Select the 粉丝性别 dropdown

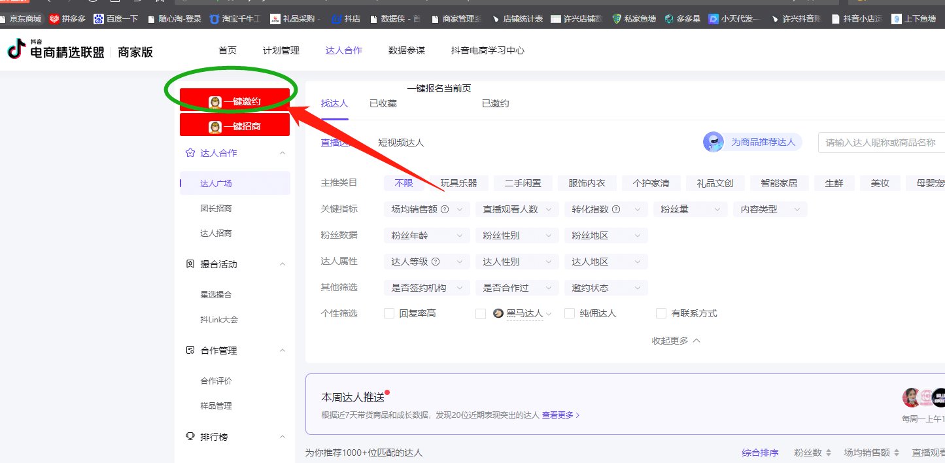point(517,235)
